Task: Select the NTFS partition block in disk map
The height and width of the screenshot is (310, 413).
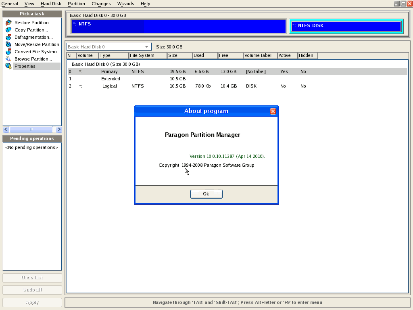Action: (x=179, y=26)
